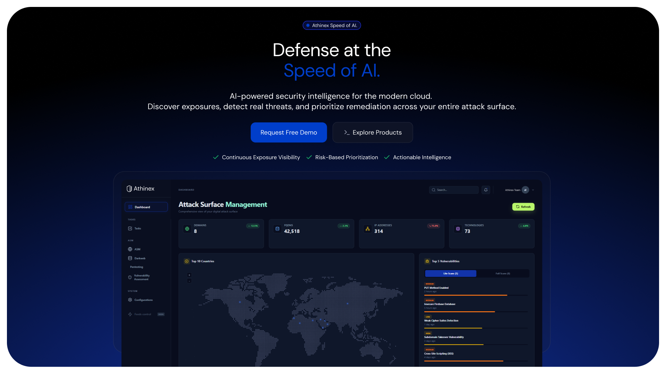Switch to Full Scans (0) tab
666x374 pixels.
[503, 273]
